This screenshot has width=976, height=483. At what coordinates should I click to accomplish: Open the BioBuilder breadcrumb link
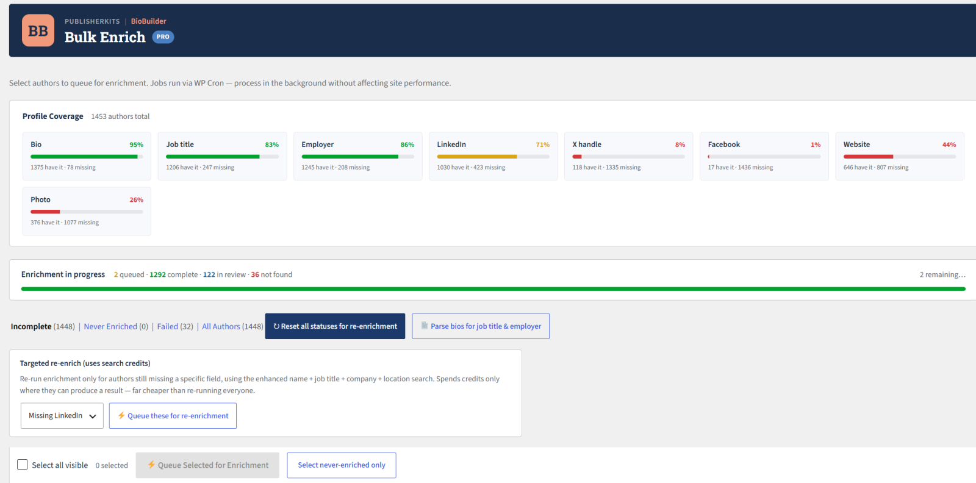tap(148, 21)
